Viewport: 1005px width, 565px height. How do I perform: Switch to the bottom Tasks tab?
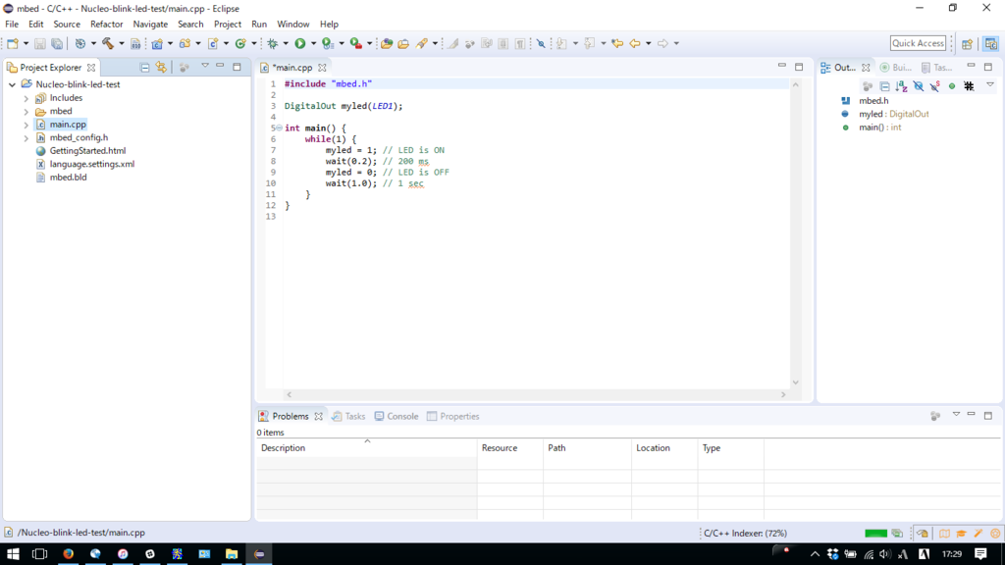[348, 416]
